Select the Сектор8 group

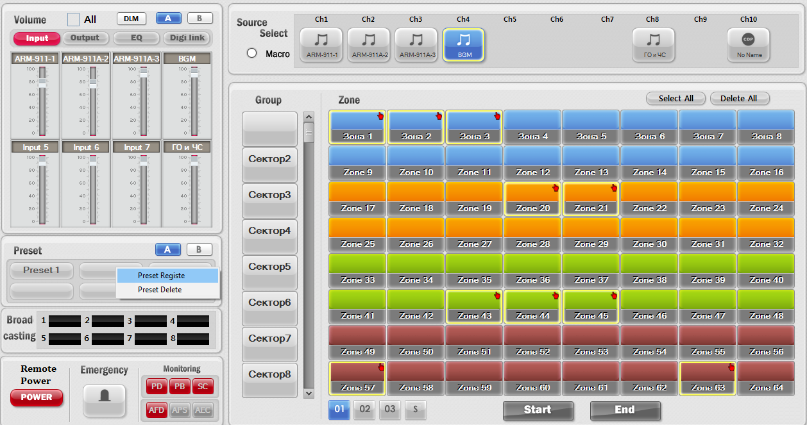pyautogui.click(x=269, y=380)
